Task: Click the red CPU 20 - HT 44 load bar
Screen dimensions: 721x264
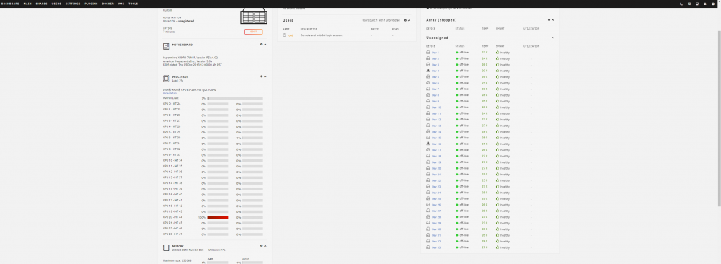Action: click(x=218, y=217)
